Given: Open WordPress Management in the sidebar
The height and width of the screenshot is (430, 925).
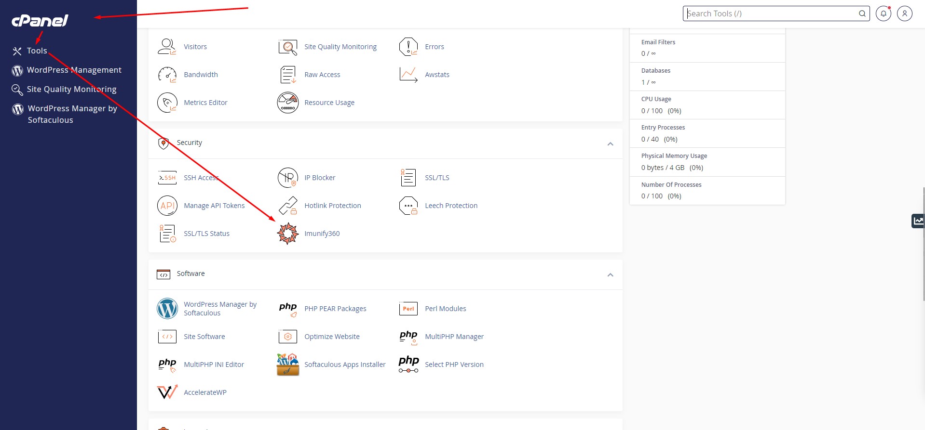Looking at the screenshot, I should pos(74,70).
